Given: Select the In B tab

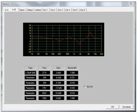Looking at the screenshot, I should (14, 10).
